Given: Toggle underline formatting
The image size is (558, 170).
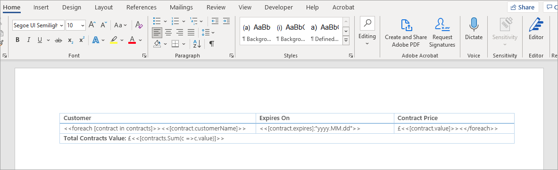Looking at the screenshot, I should pos(40,40).
